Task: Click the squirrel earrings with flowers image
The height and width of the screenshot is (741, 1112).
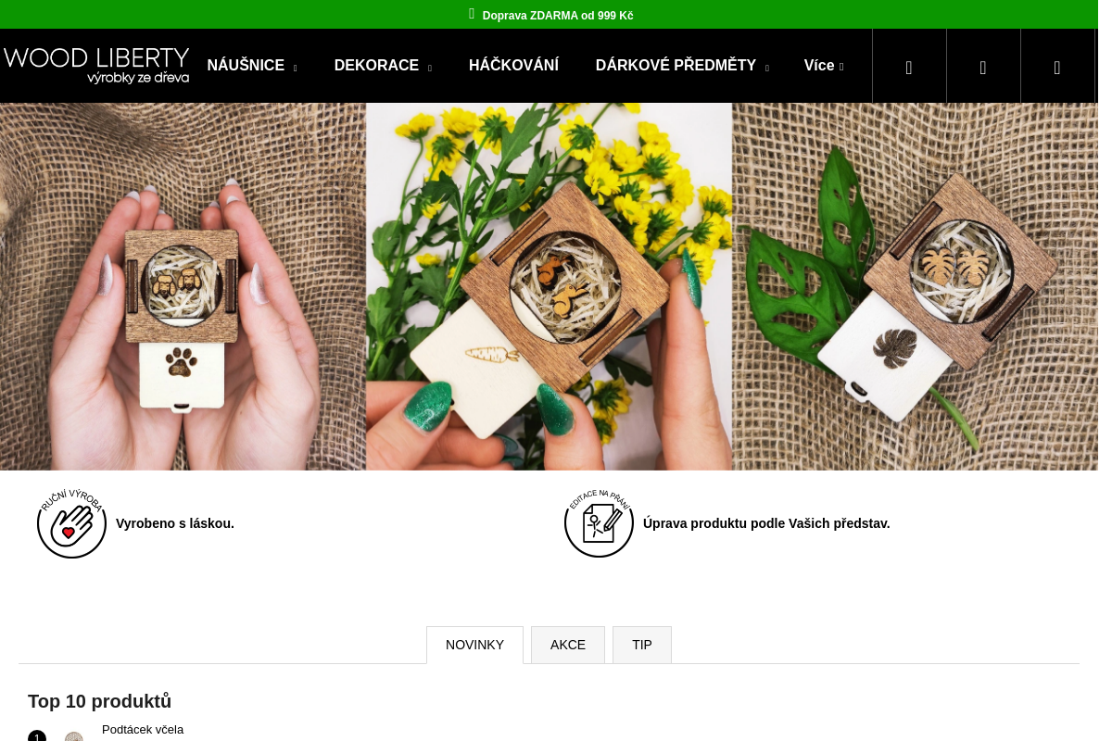Action: [x=549, y=286]
